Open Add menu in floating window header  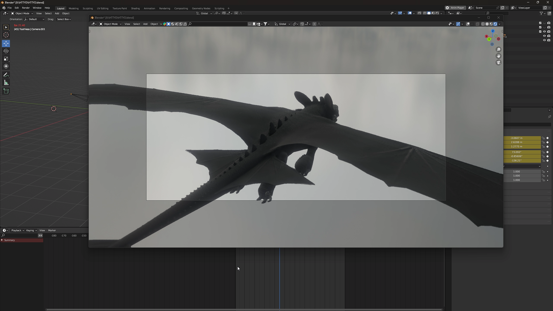[x=145, y=24]
